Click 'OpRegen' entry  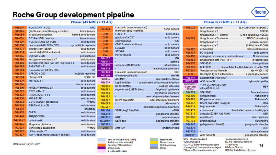click(120, 121)
